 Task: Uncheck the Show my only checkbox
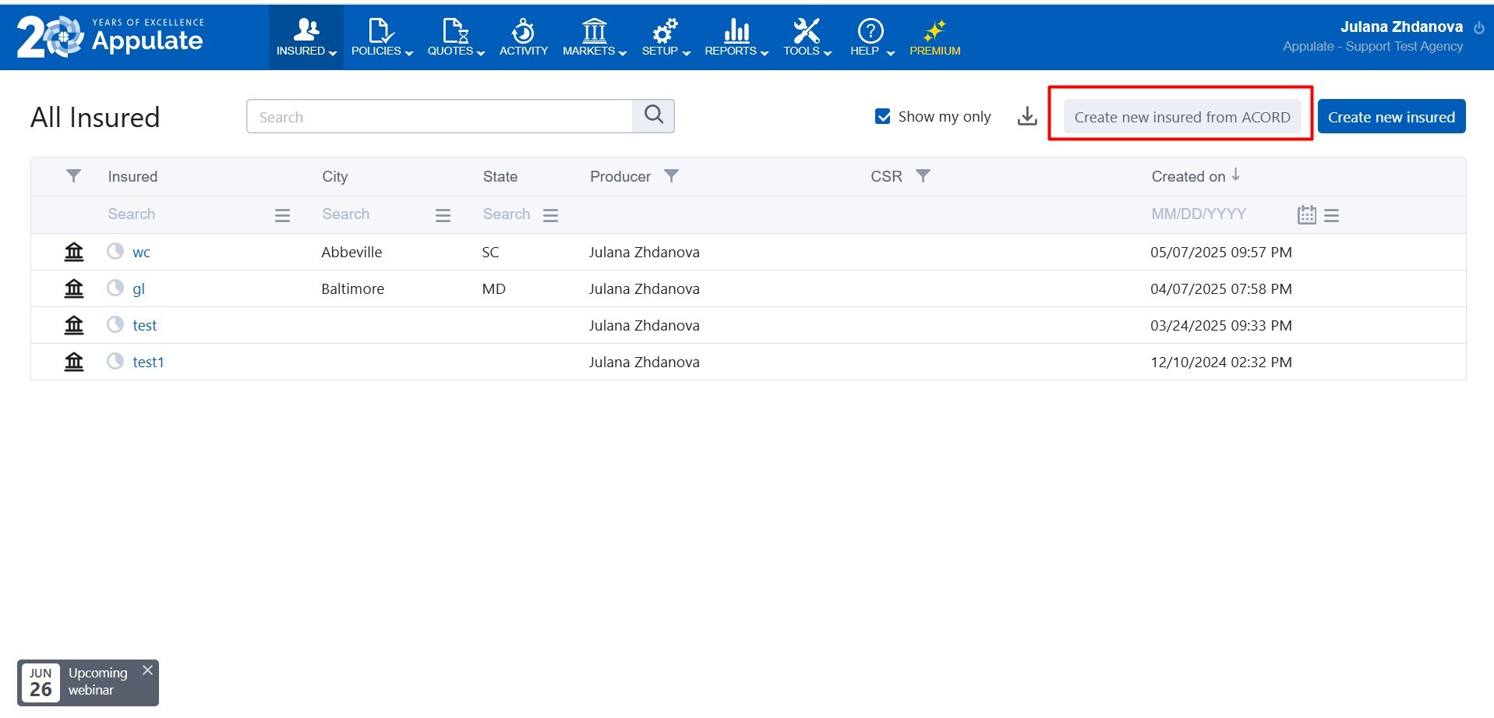882,116
